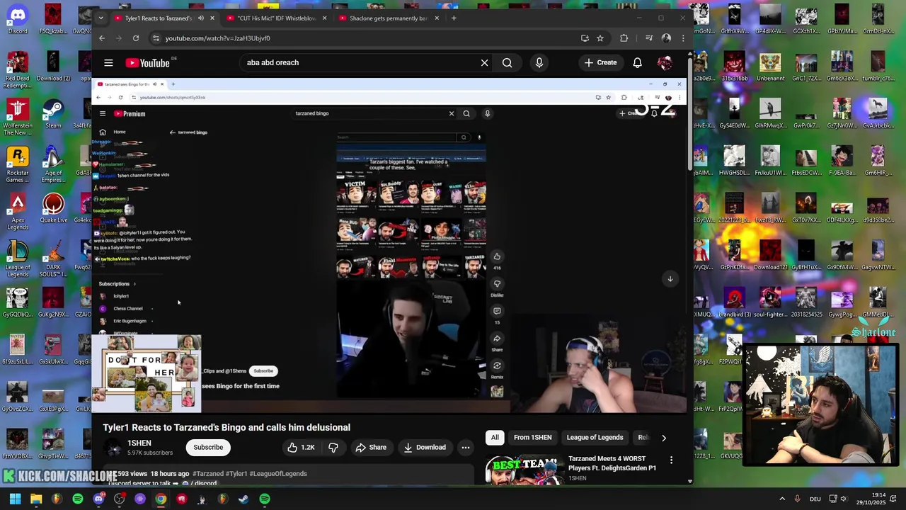Open Wolfenstein The New Order desktop shortcut
This screenshot has height=510, width=906.
18,117
